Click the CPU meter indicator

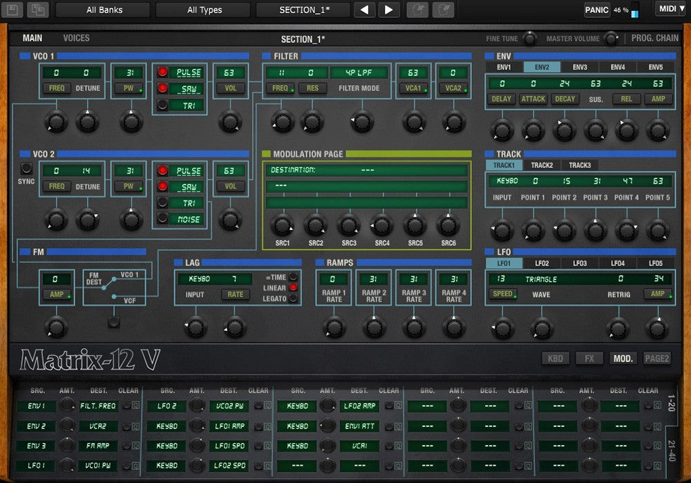[x=634, y=10]
